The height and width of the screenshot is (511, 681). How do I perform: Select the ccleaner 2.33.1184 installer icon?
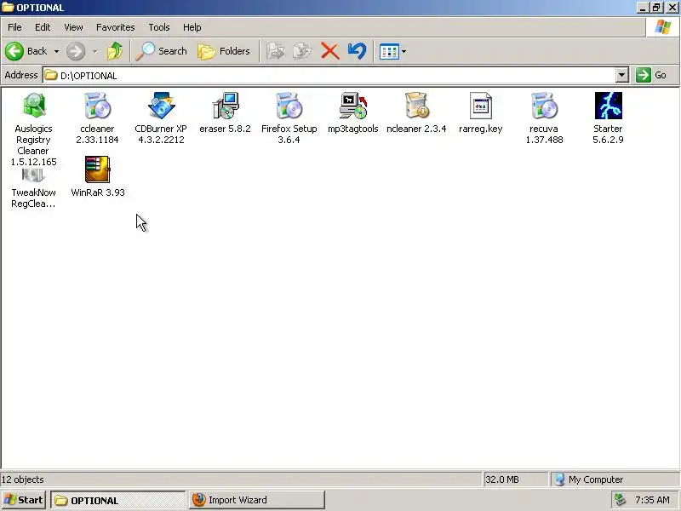pyautogui.click(x=97, y=106)
